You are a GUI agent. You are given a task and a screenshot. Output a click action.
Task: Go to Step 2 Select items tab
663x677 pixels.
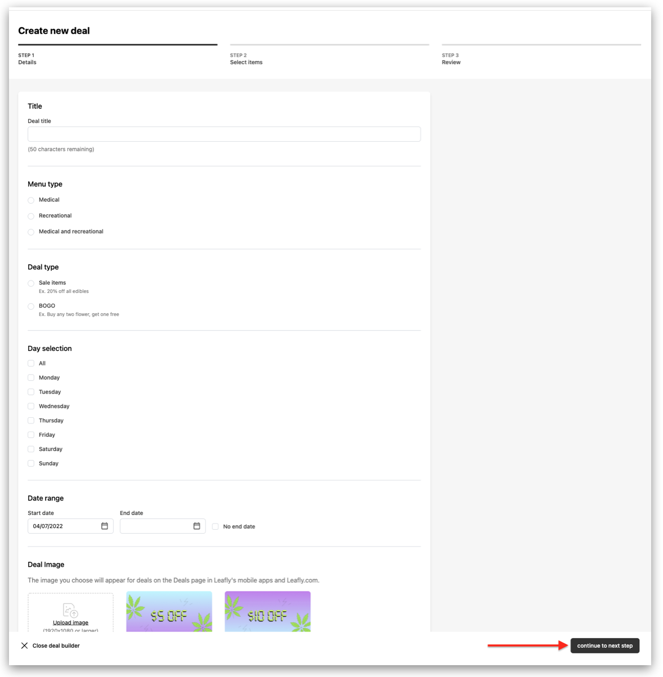[329, 55]
